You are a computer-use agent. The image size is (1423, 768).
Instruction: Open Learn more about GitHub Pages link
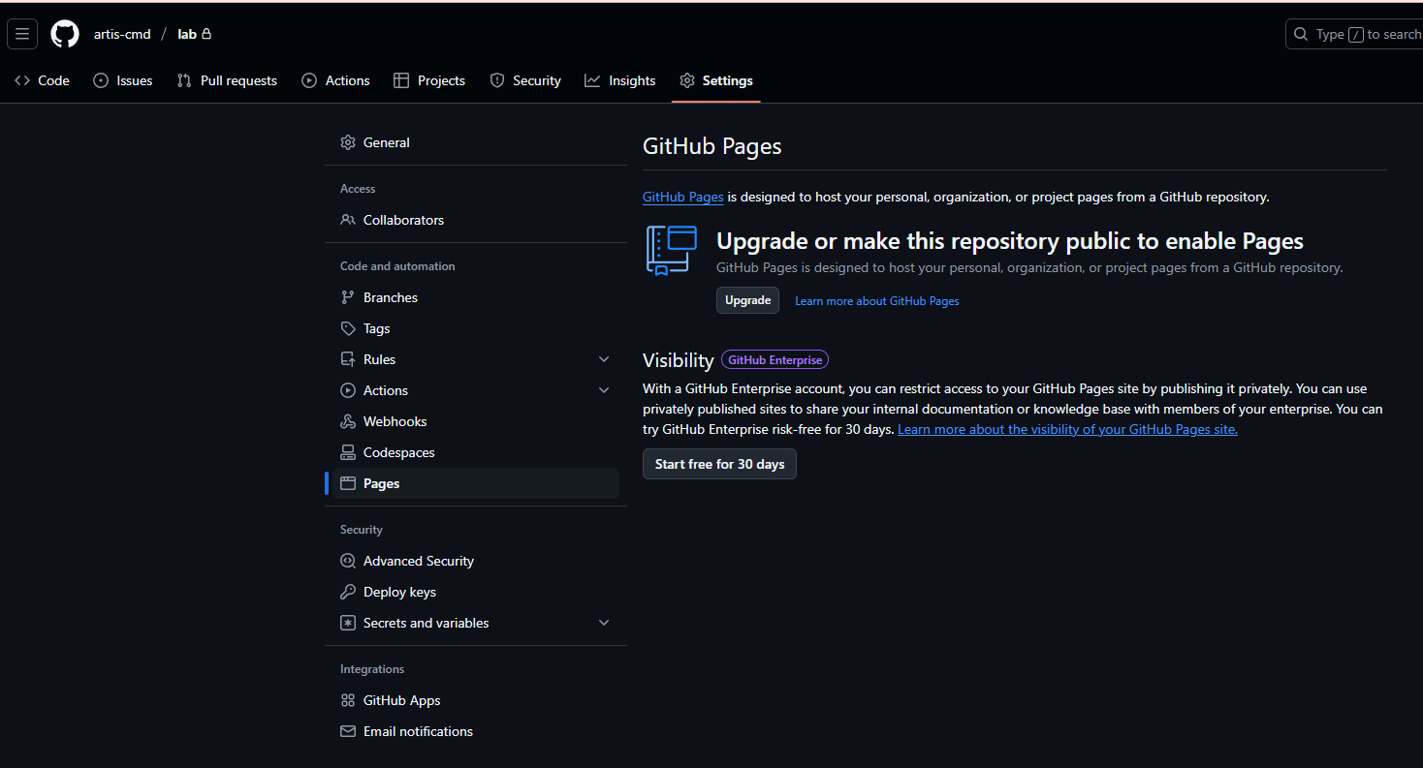(x=877, y=301)
